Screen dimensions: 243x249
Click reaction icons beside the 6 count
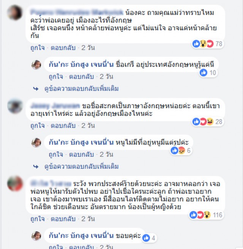point(178,150)
